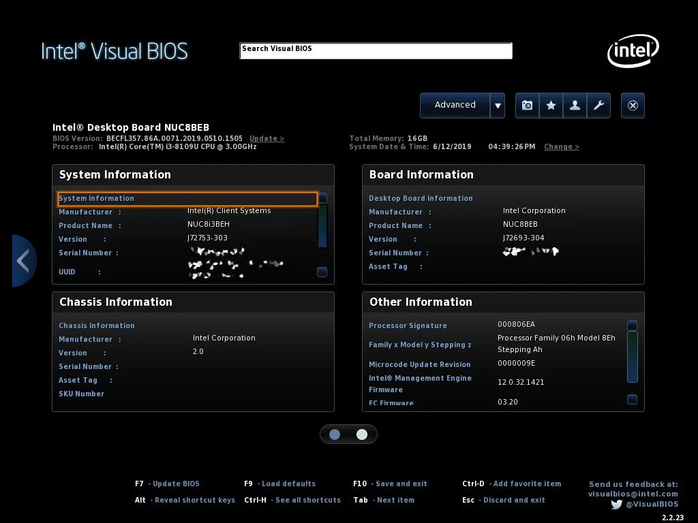This screenshot has width=698, height=523.
Task: Click Other Information scroll up button
Action: (x=632, y=325)
